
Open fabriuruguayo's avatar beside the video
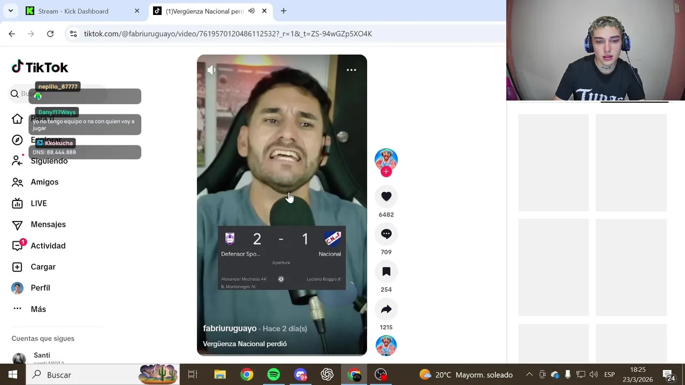coord(386,159)
